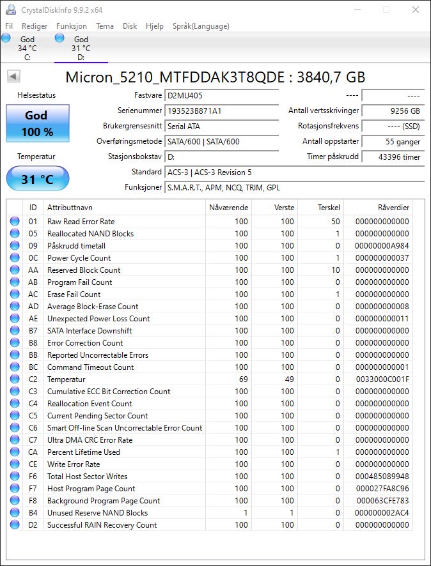The width and height of the screenshot is (431, 566).
Task: Click the Standard field ACS-3 Revision 5
Action: click(x=294, y=172)
